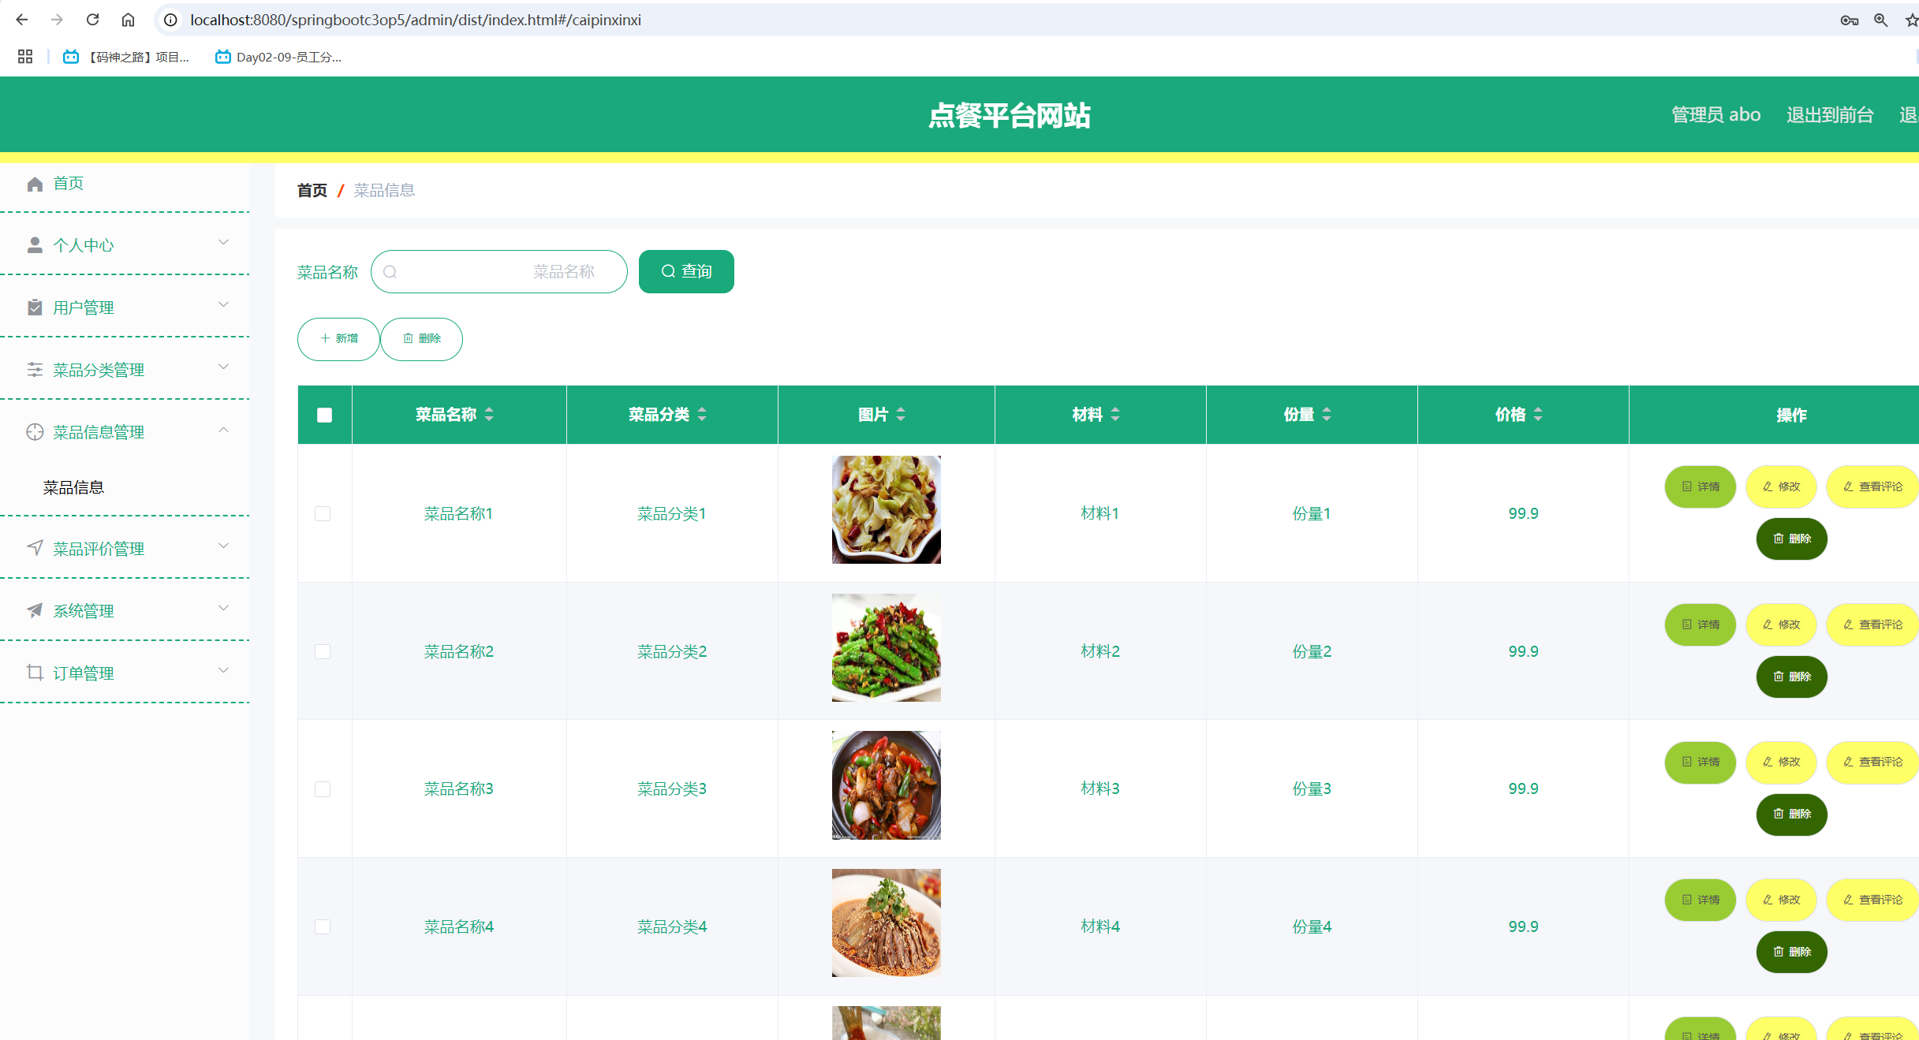This screenshot has height=1040, width=1919.
Task: Open the 退出到前台 menu item
Action: pyautogui.click(x=1831, y=114)
